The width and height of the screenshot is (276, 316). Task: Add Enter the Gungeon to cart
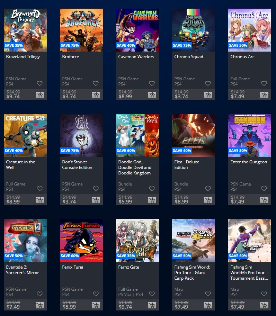point(264,200)
